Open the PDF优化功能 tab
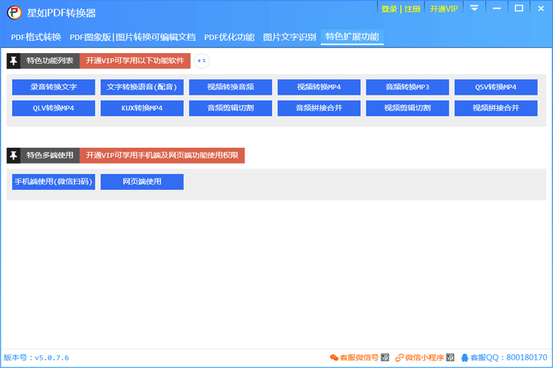 point(229,37)
